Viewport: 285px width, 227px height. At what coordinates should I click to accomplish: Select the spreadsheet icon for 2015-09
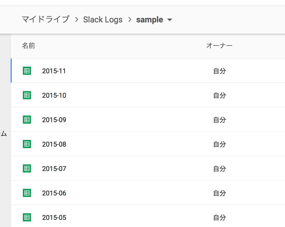pyautogui.click(x=27, y=120)
